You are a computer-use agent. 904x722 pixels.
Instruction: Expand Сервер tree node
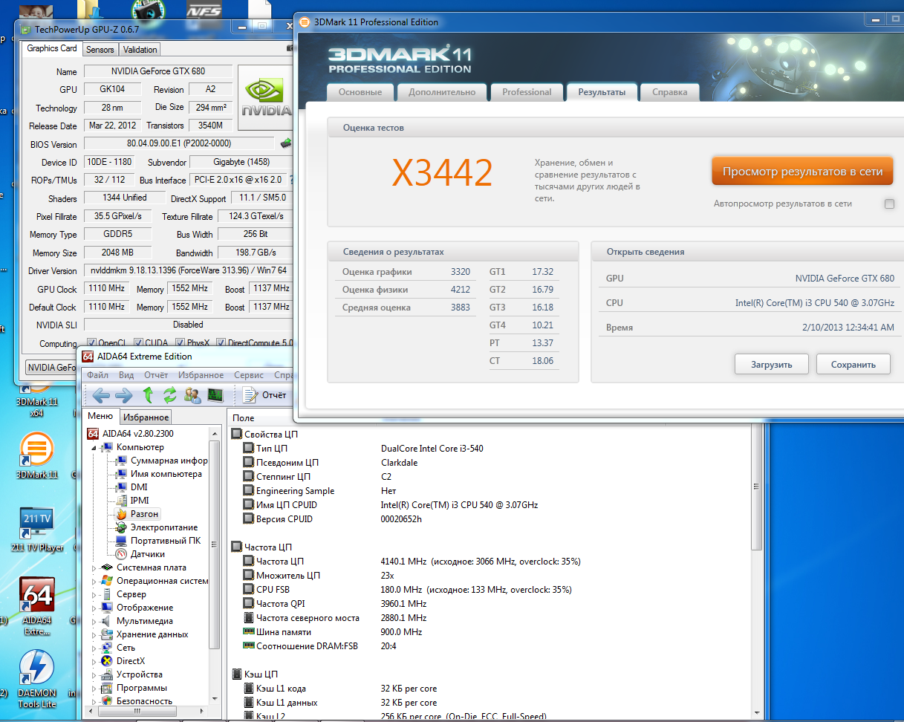point(94,594)
